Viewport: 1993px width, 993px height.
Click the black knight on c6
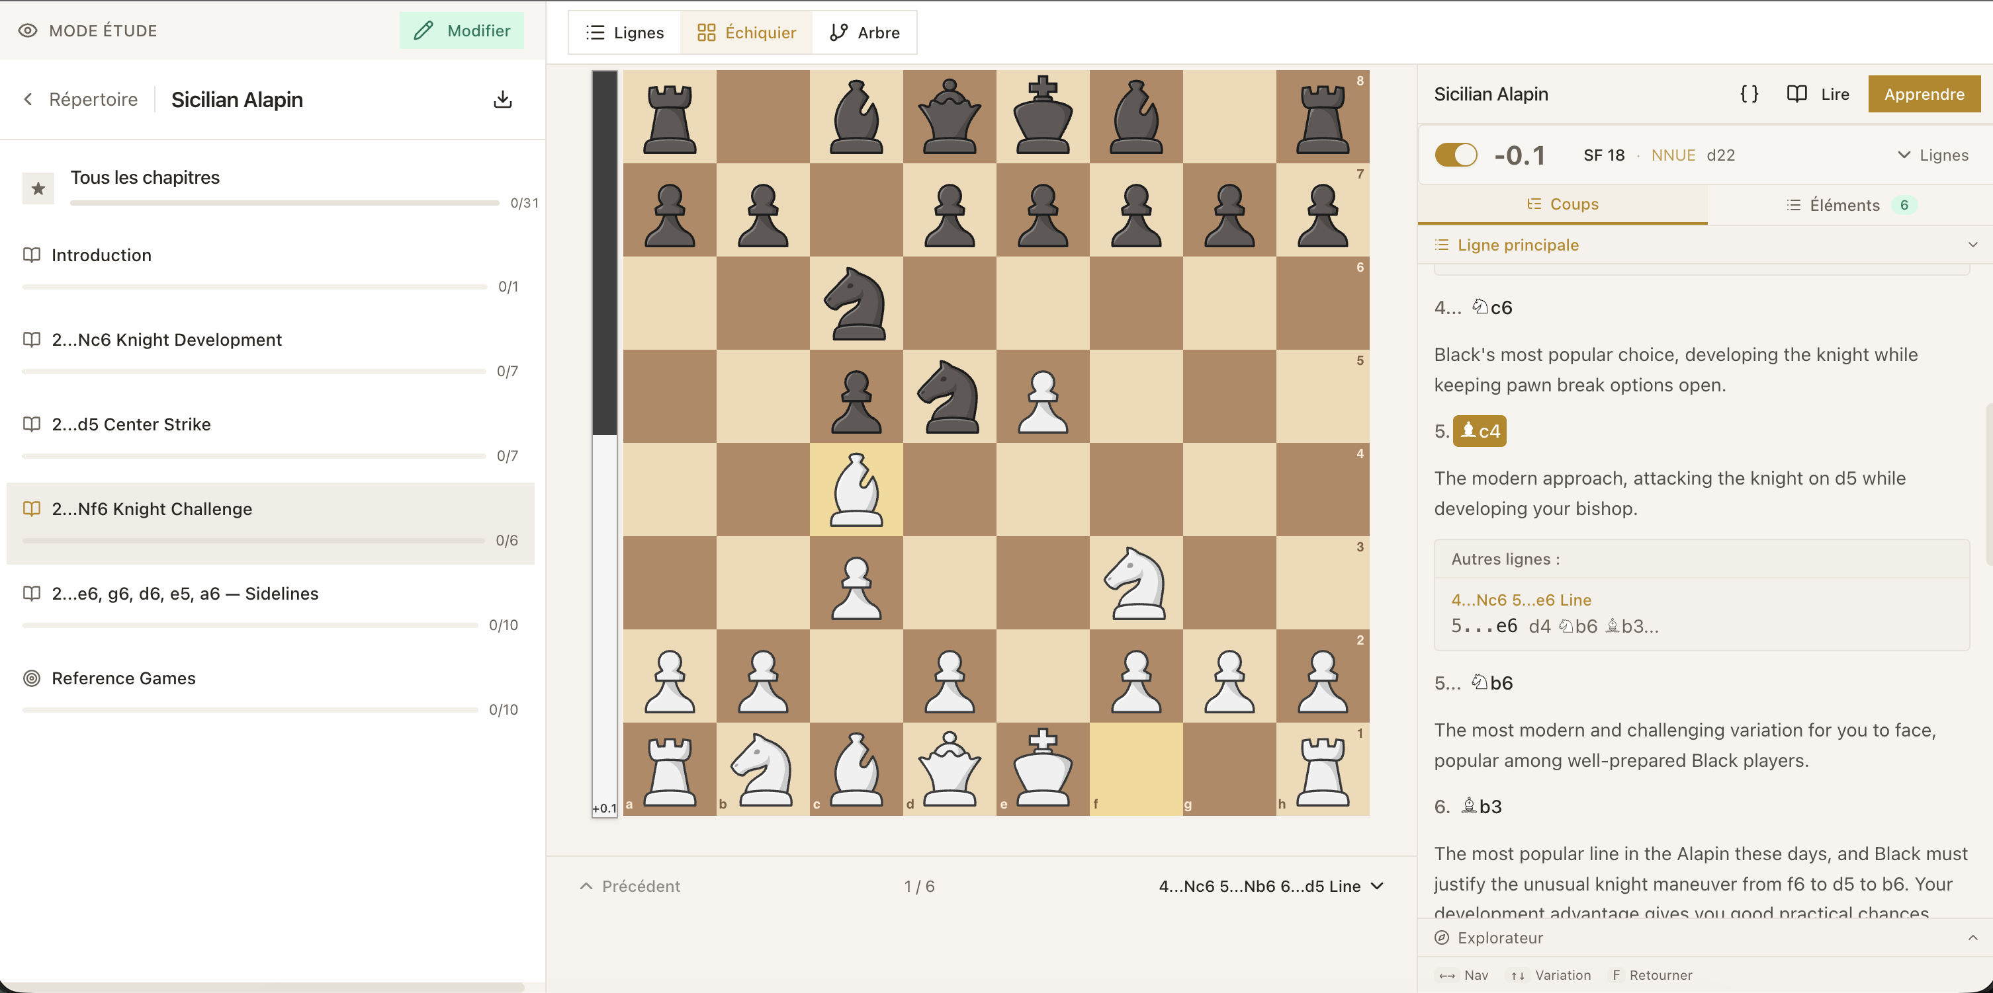(x=856, y=303)
